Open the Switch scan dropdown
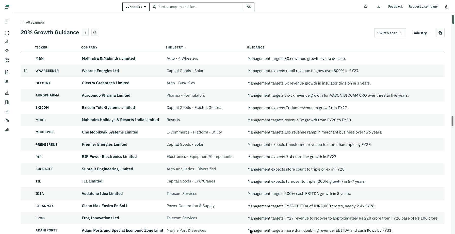 pos(390,33)
